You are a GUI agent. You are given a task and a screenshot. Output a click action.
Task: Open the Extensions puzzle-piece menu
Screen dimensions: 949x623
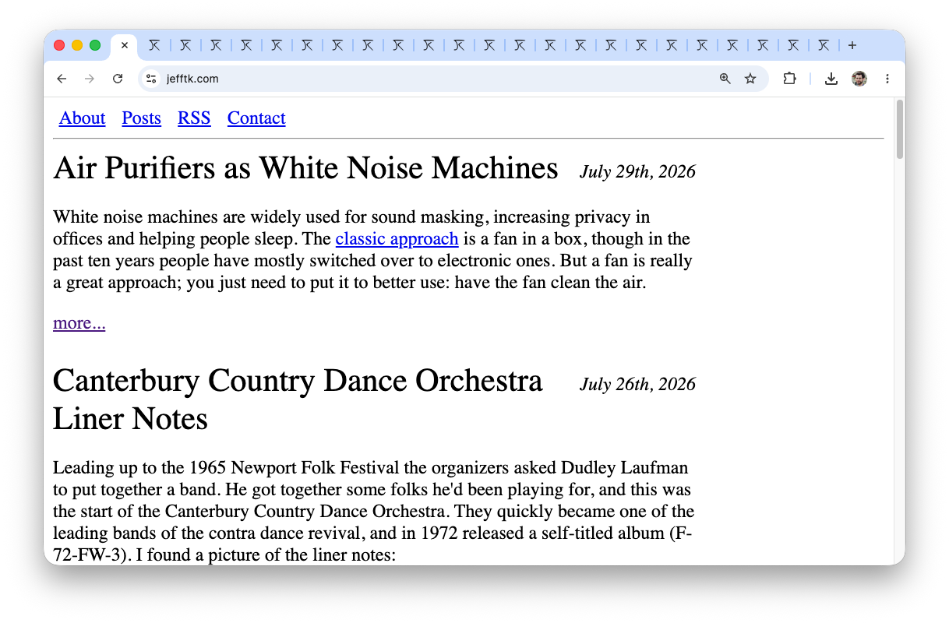(x=789, y=79)
